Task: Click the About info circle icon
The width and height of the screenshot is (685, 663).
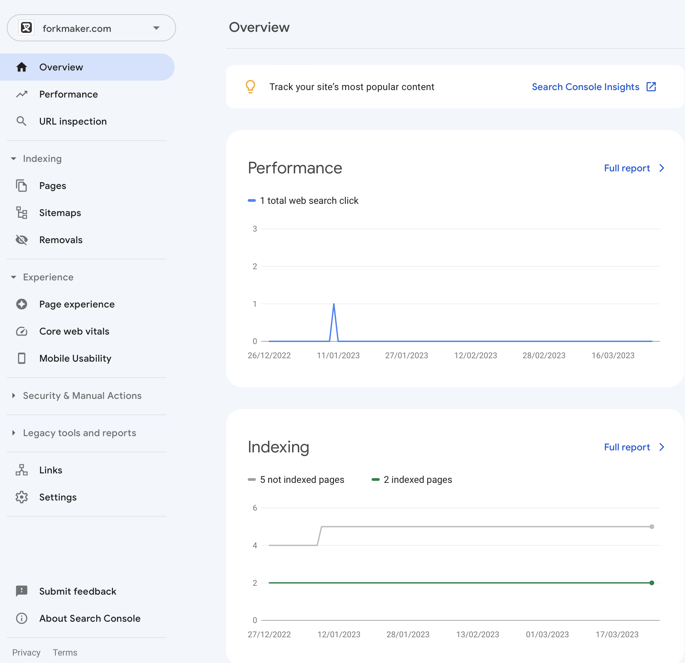Action: [x=22, y=618]
